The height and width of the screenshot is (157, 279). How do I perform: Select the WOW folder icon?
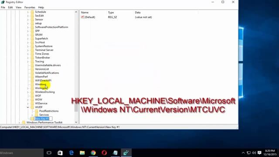point(32,99)
